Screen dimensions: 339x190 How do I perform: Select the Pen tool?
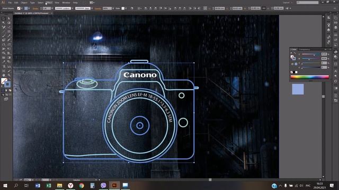point(4,27)
